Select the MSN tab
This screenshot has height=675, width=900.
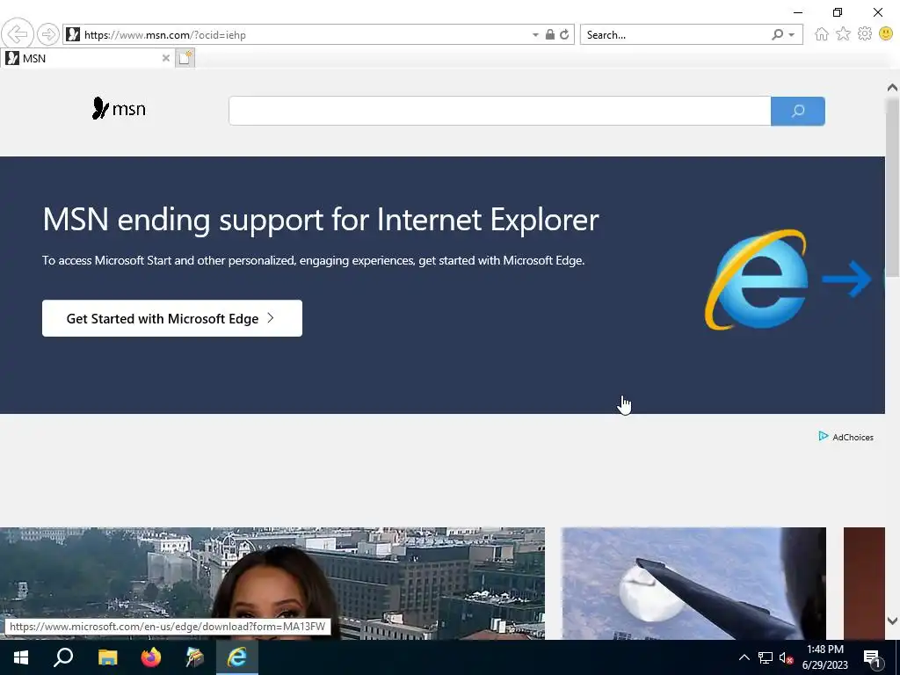pyautogui.click(x=86, y=58)
